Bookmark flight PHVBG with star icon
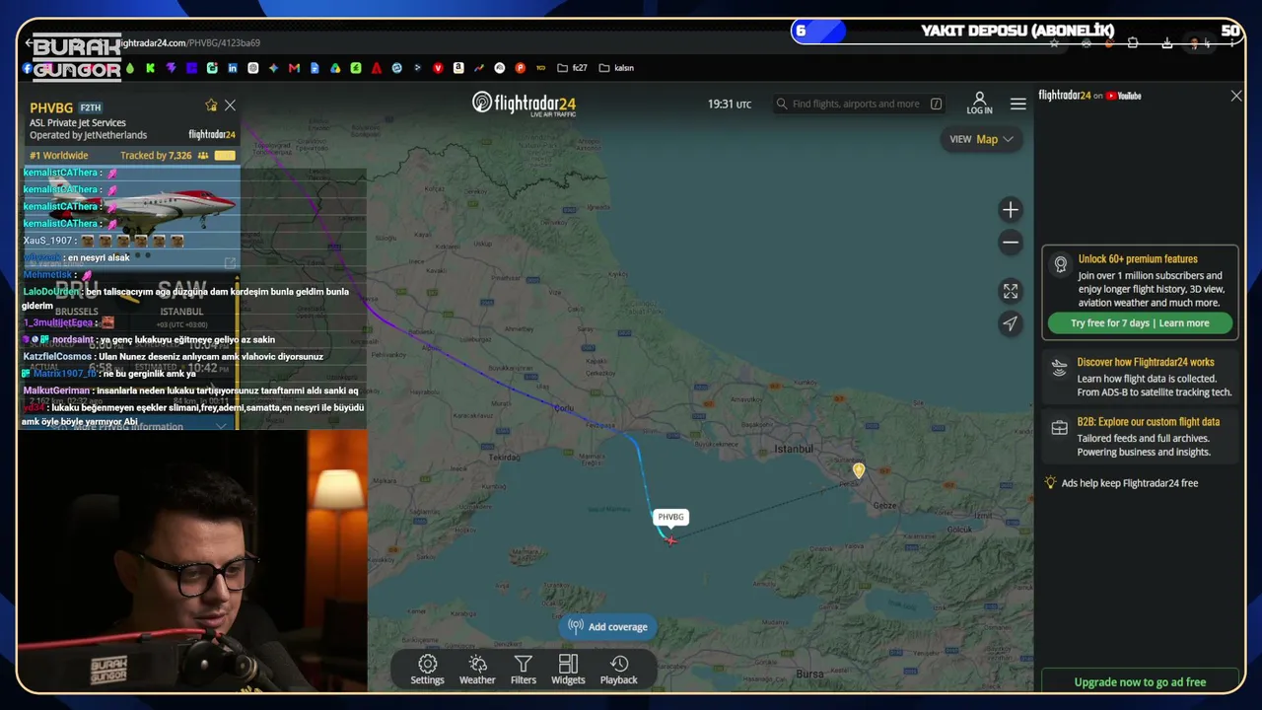The height and width of the screenshot is (710, 1262). (211, 106)
